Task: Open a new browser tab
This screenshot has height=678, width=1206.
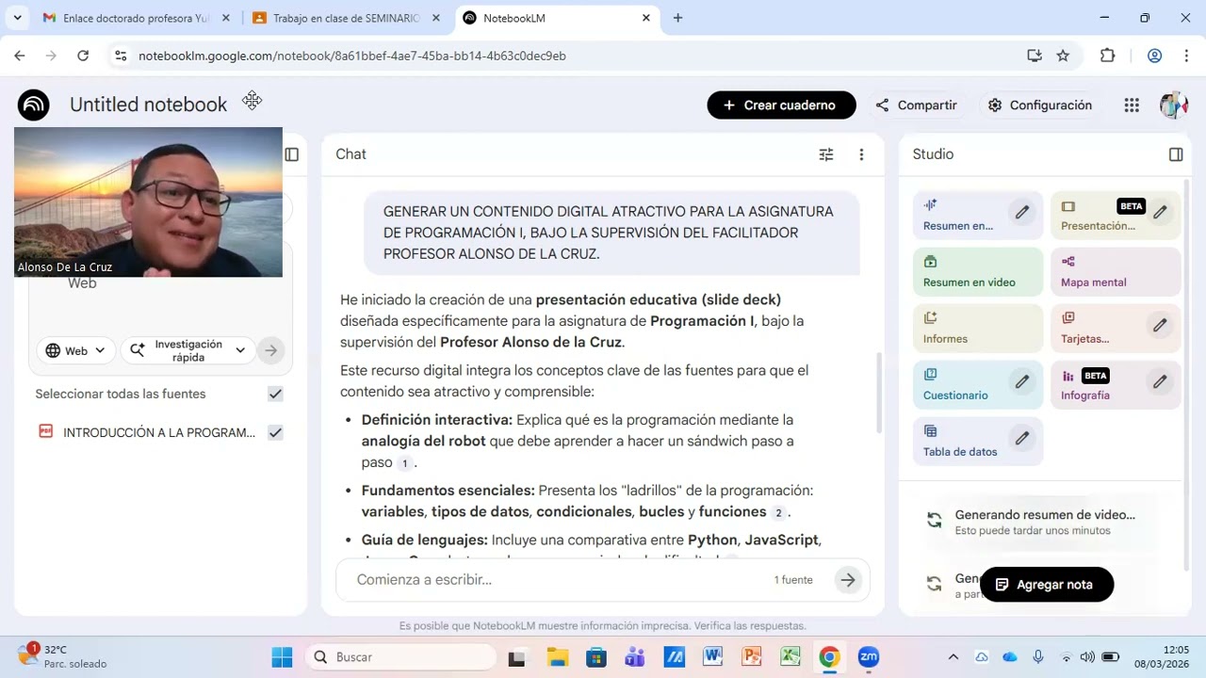Action: click(x=677, y=18)
